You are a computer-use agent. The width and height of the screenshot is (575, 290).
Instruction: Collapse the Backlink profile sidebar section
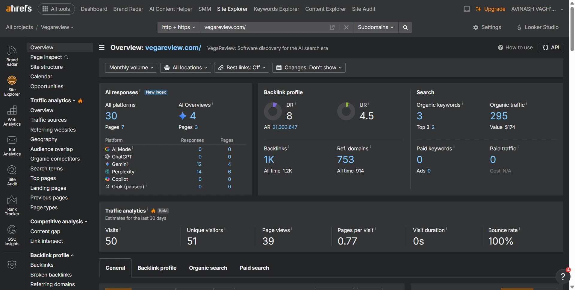click(52, 255)
